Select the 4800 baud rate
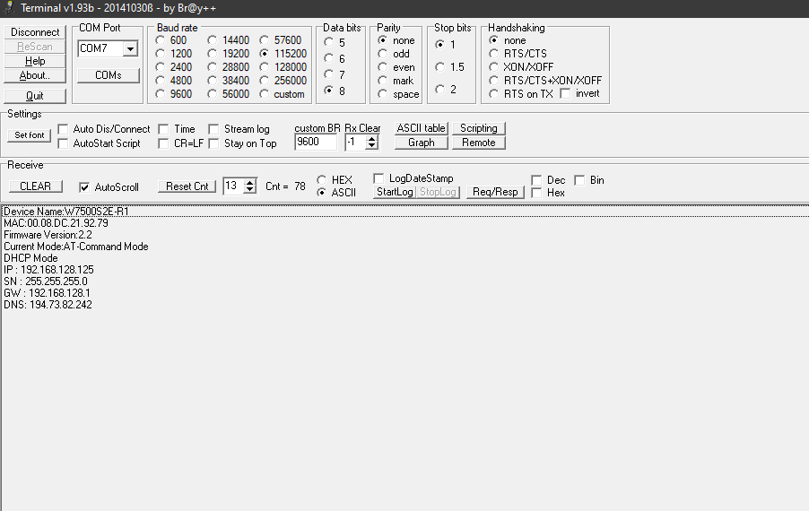The image size is (809, 511). pos(161,81)
